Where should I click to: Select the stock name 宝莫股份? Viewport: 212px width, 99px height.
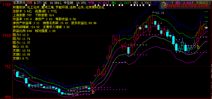19,3
